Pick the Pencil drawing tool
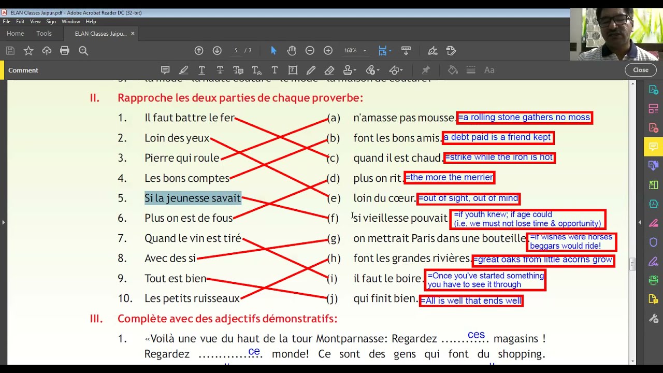Image resolution: width=663 pixels, height=373 pixels. pos(311,70)
